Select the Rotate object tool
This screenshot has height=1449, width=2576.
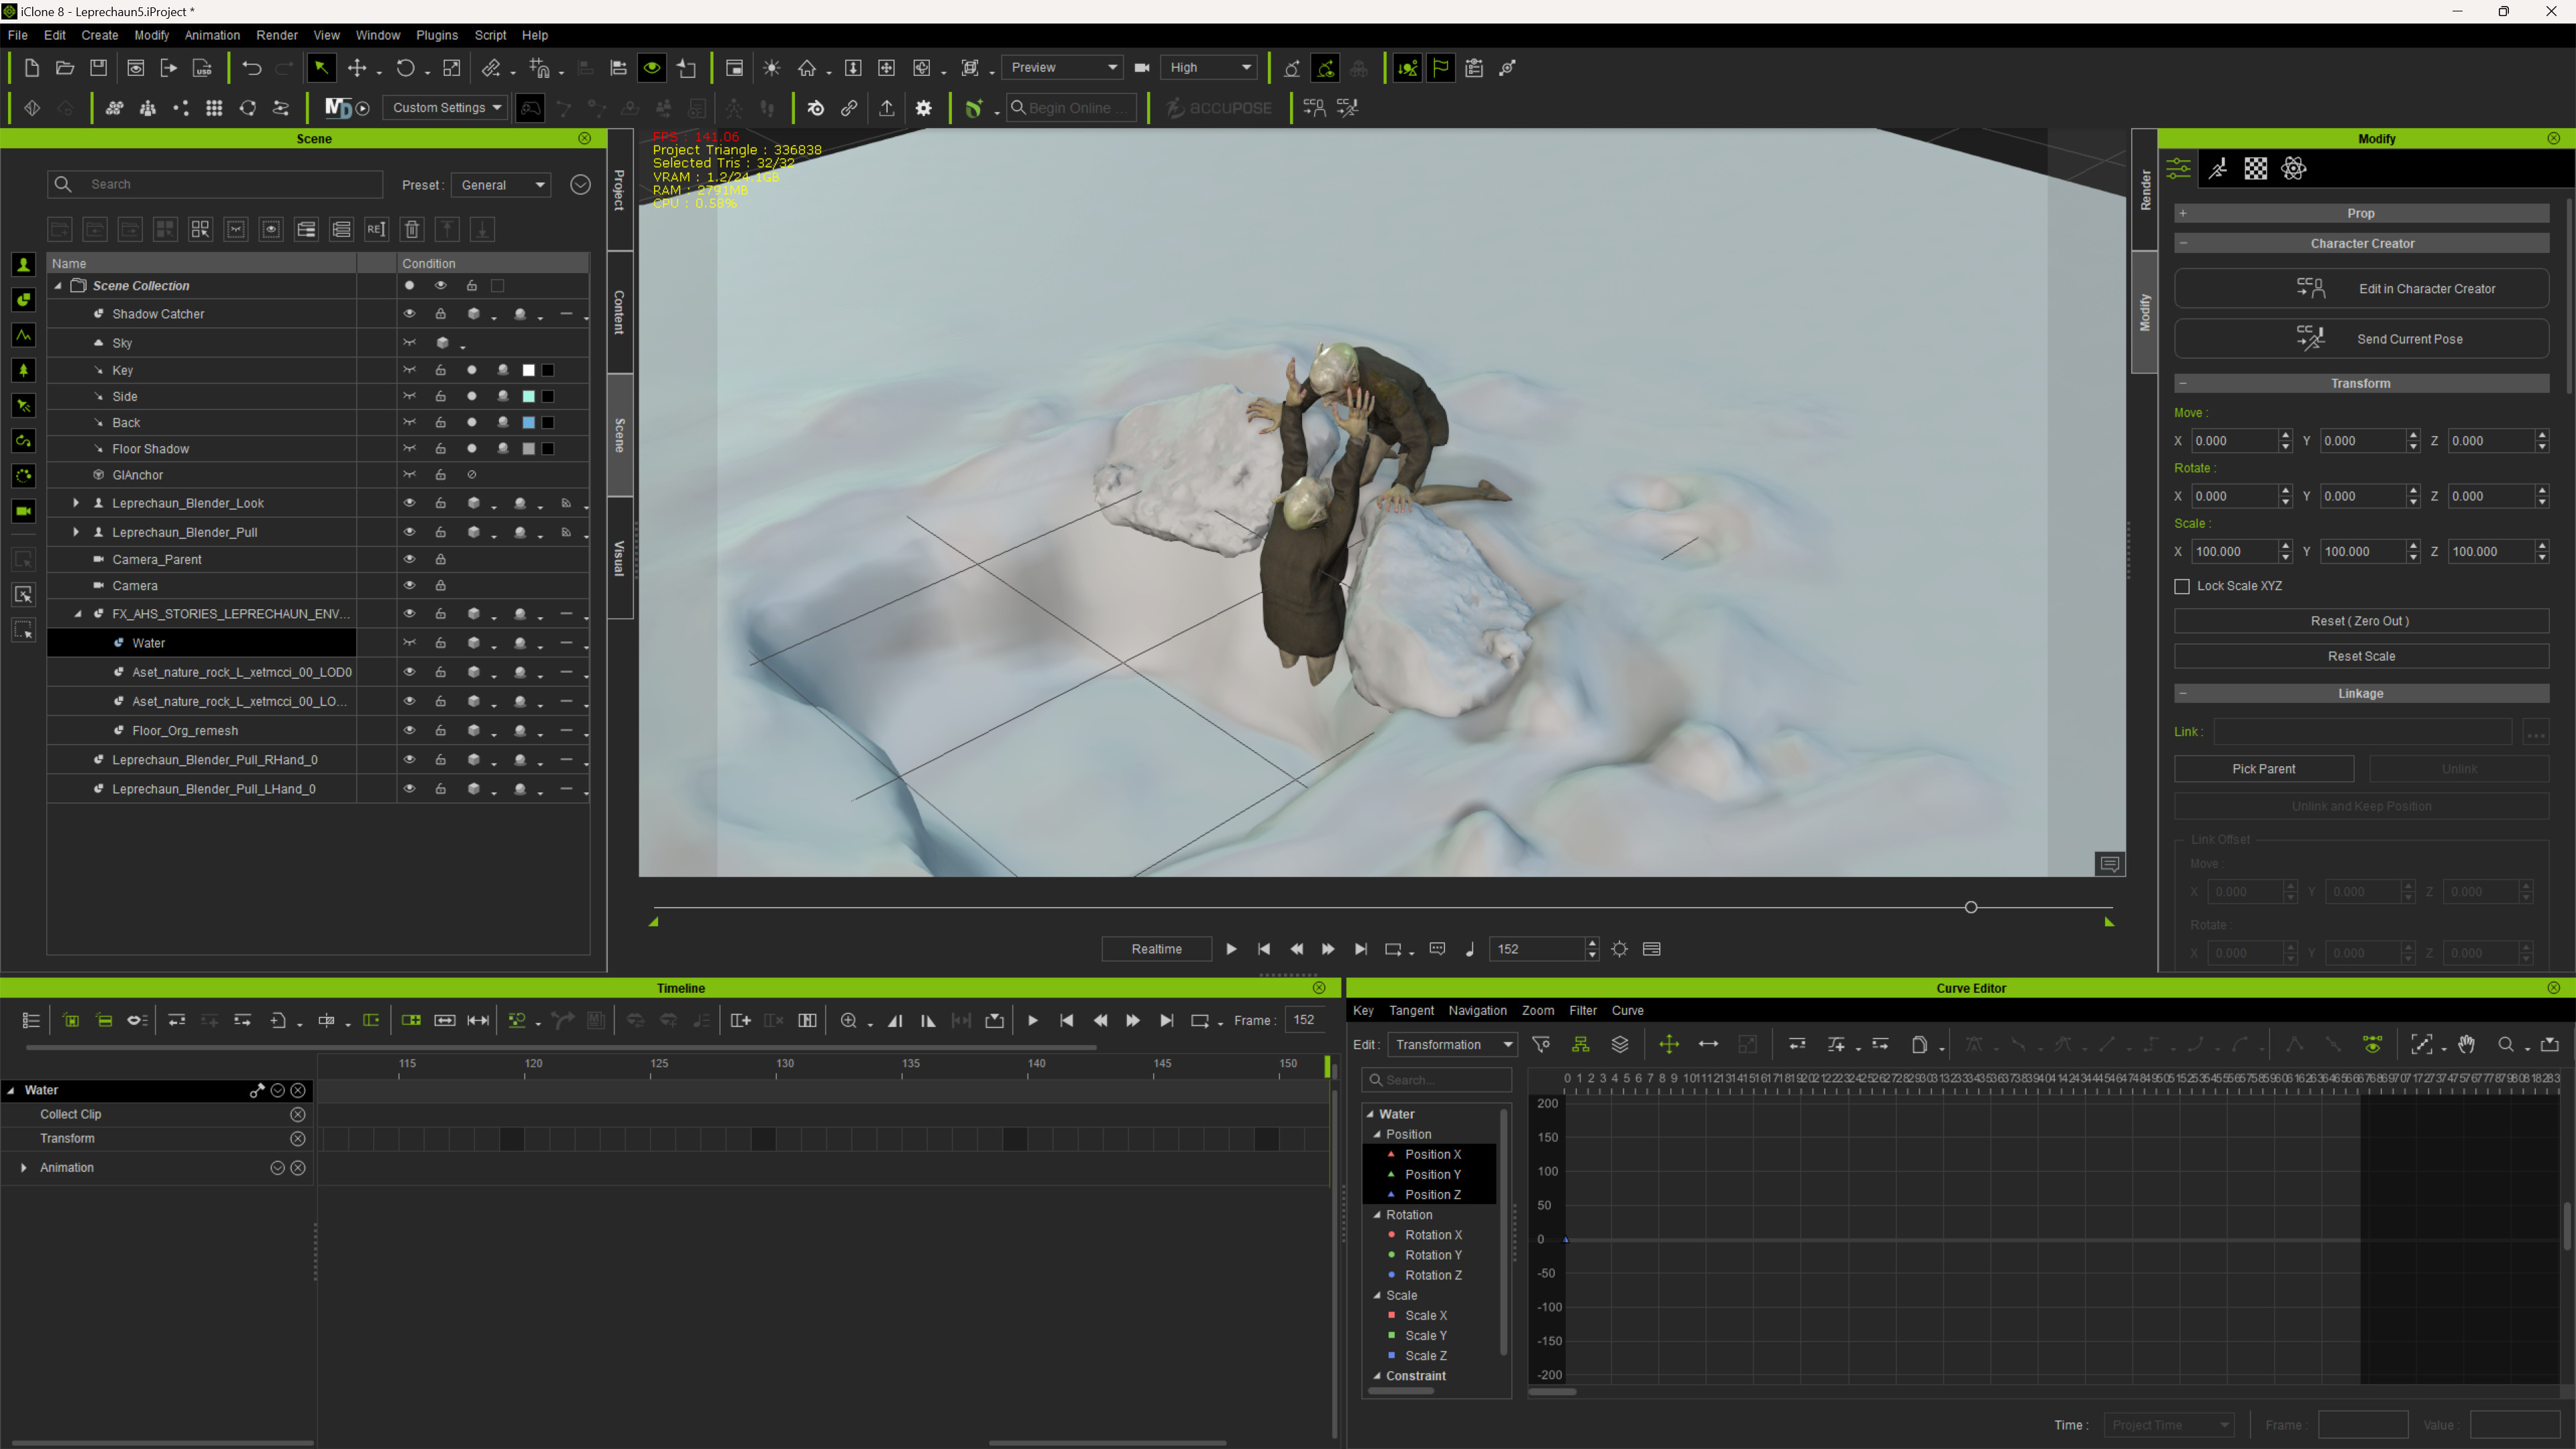tap(405, 68)
